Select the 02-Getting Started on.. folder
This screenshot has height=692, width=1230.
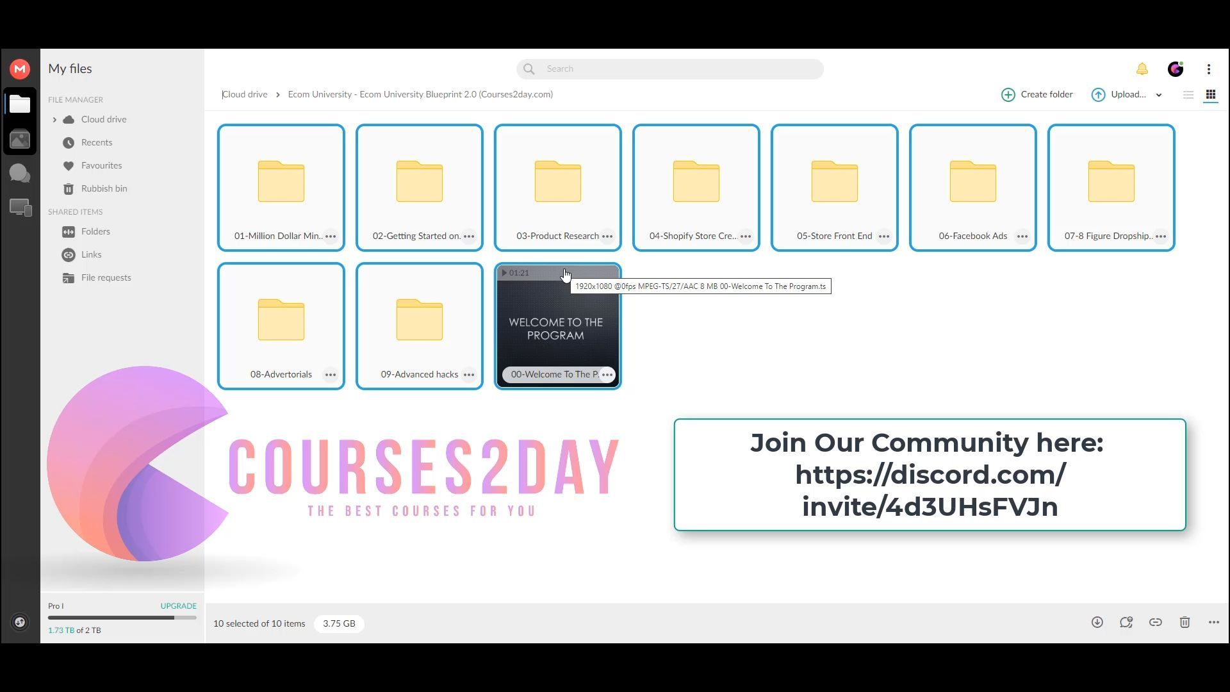(420, 187)
